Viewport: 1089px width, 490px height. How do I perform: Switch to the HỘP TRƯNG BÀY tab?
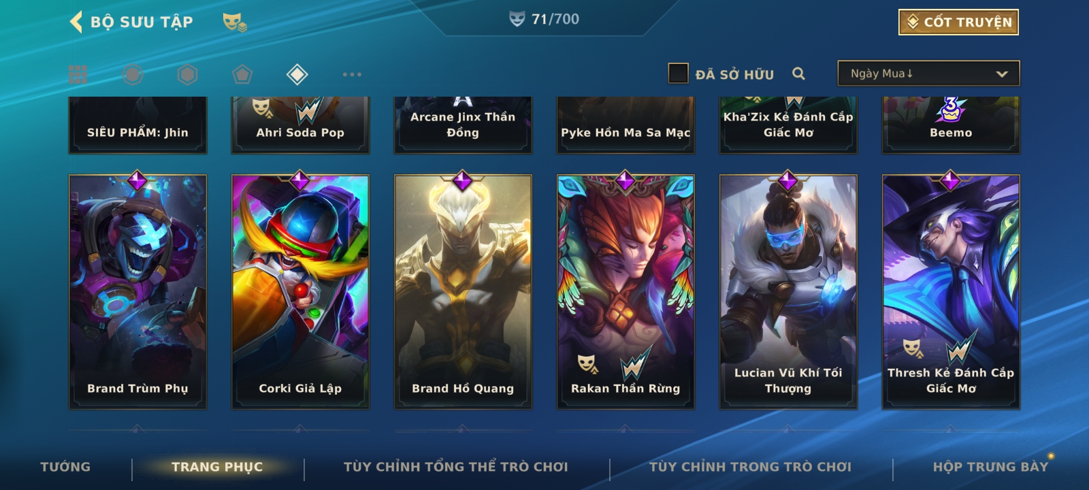[x=990, y=467]
